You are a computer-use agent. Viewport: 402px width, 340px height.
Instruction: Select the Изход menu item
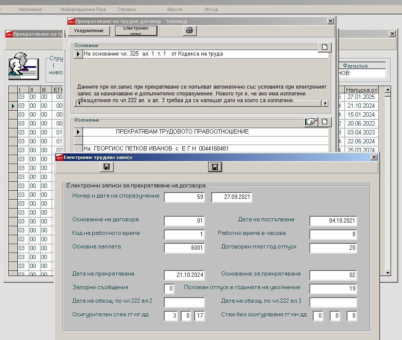[211, 9]
